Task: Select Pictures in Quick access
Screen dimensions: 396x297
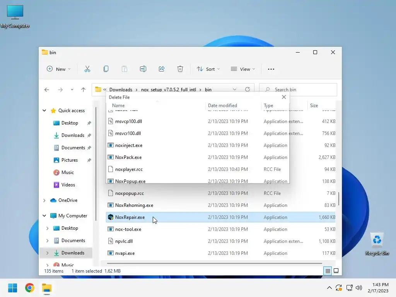Action: 70,160
